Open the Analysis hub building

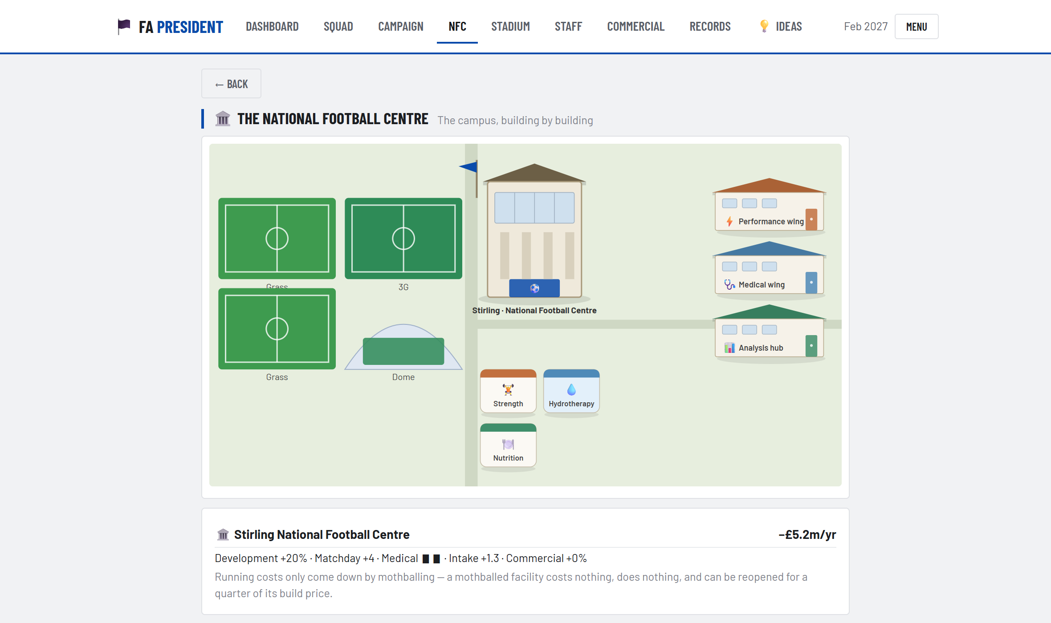click(x=770, y=331)
